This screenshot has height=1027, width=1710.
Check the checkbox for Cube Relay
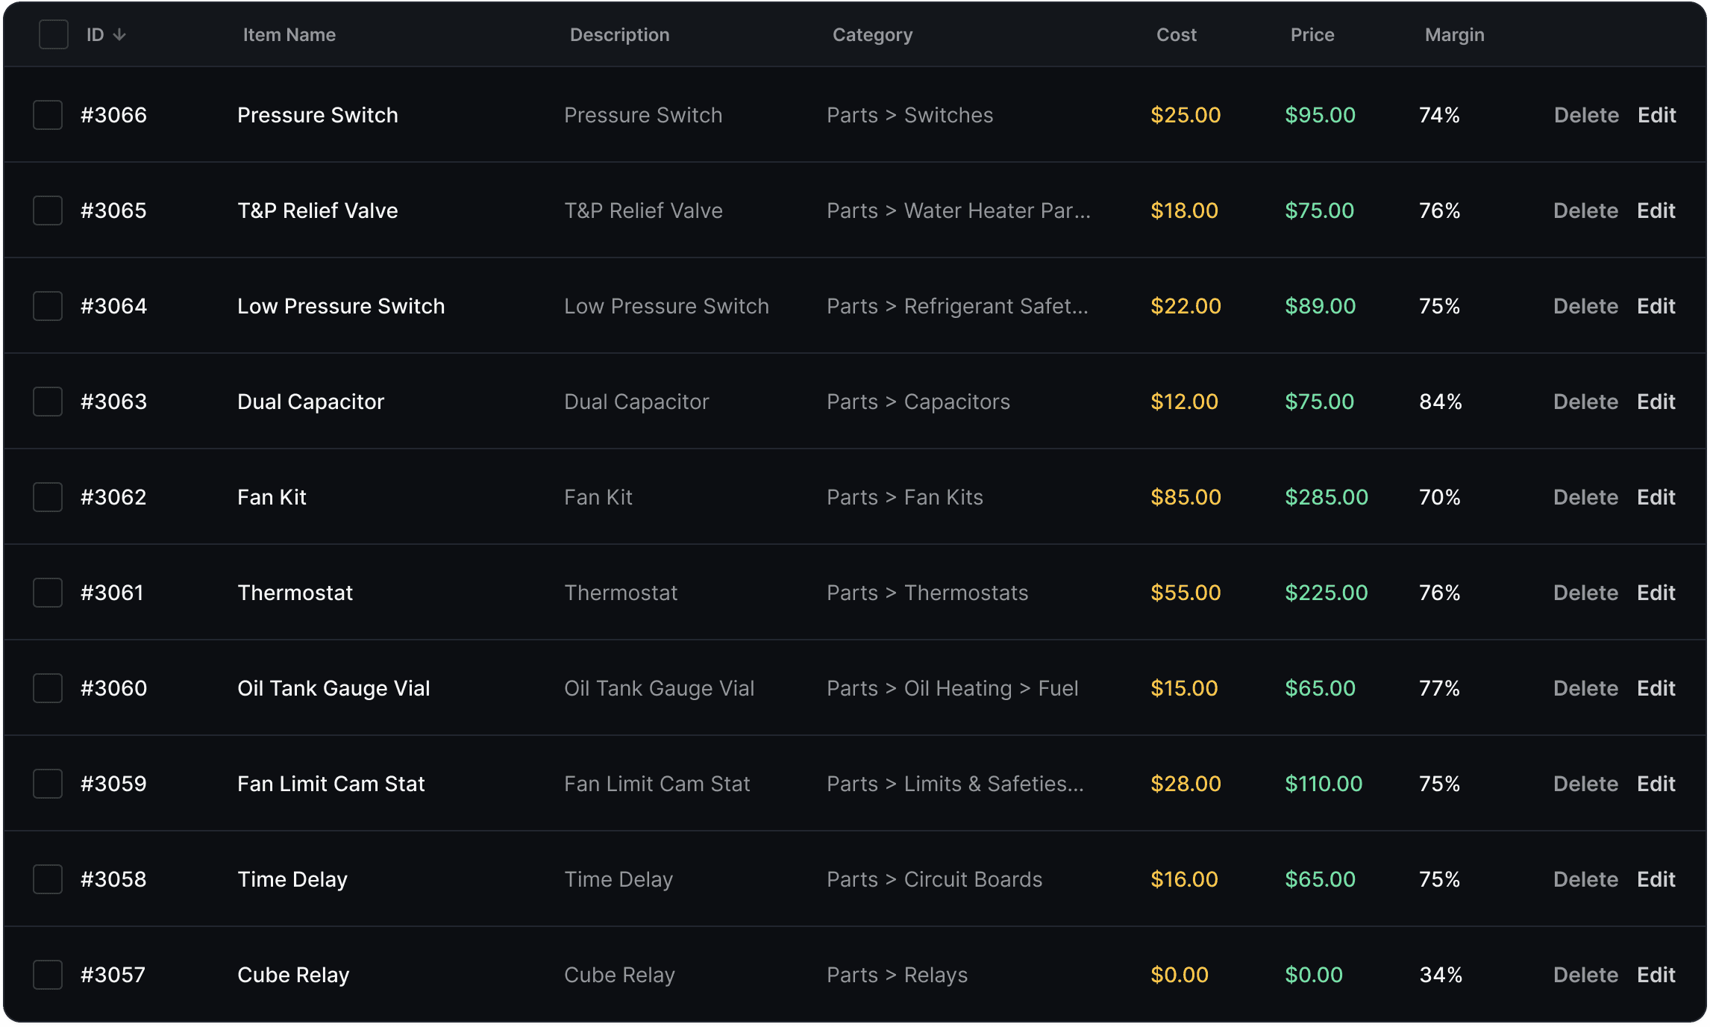(47, 974)
